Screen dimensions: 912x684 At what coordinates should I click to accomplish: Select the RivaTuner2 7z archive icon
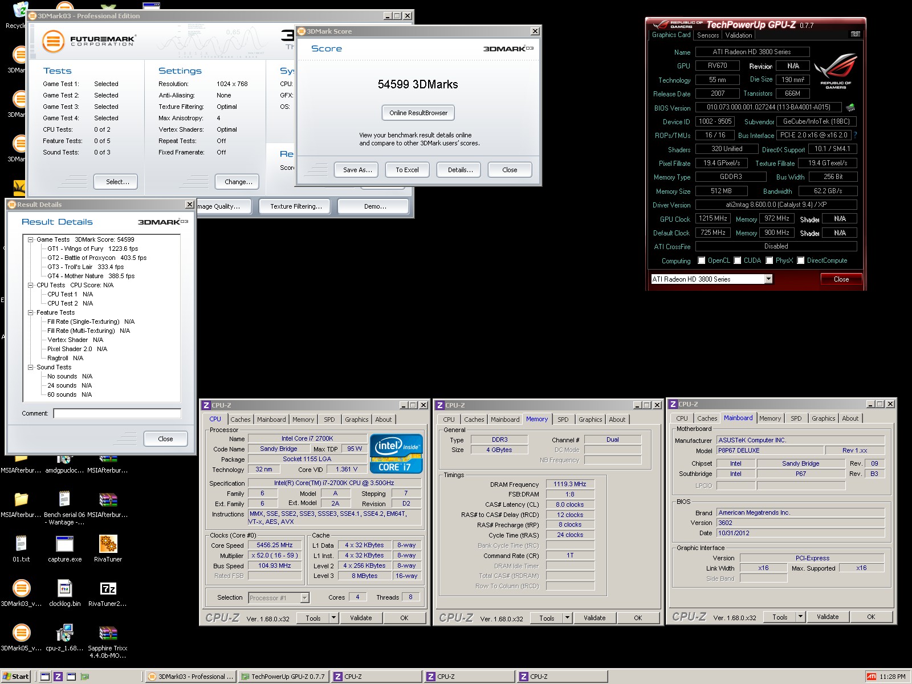tap(108, 588)
